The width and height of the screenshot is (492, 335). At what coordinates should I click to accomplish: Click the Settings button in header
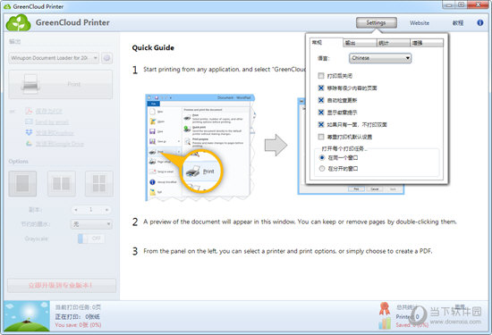coord(377,22)
